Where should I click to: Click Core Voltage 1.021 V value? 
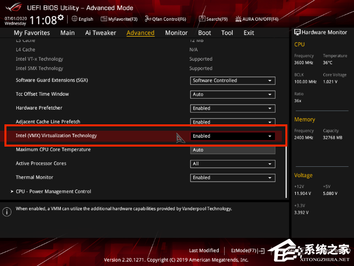coord(330,81)
